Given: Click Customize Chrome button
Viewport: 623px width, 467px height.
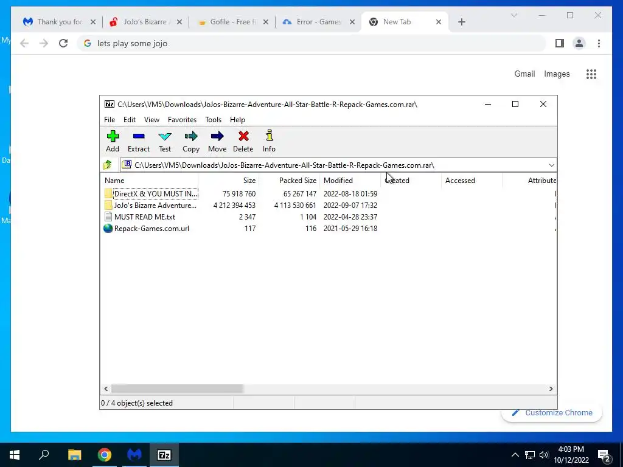Looking at the screenshot, I should point(552,413).
